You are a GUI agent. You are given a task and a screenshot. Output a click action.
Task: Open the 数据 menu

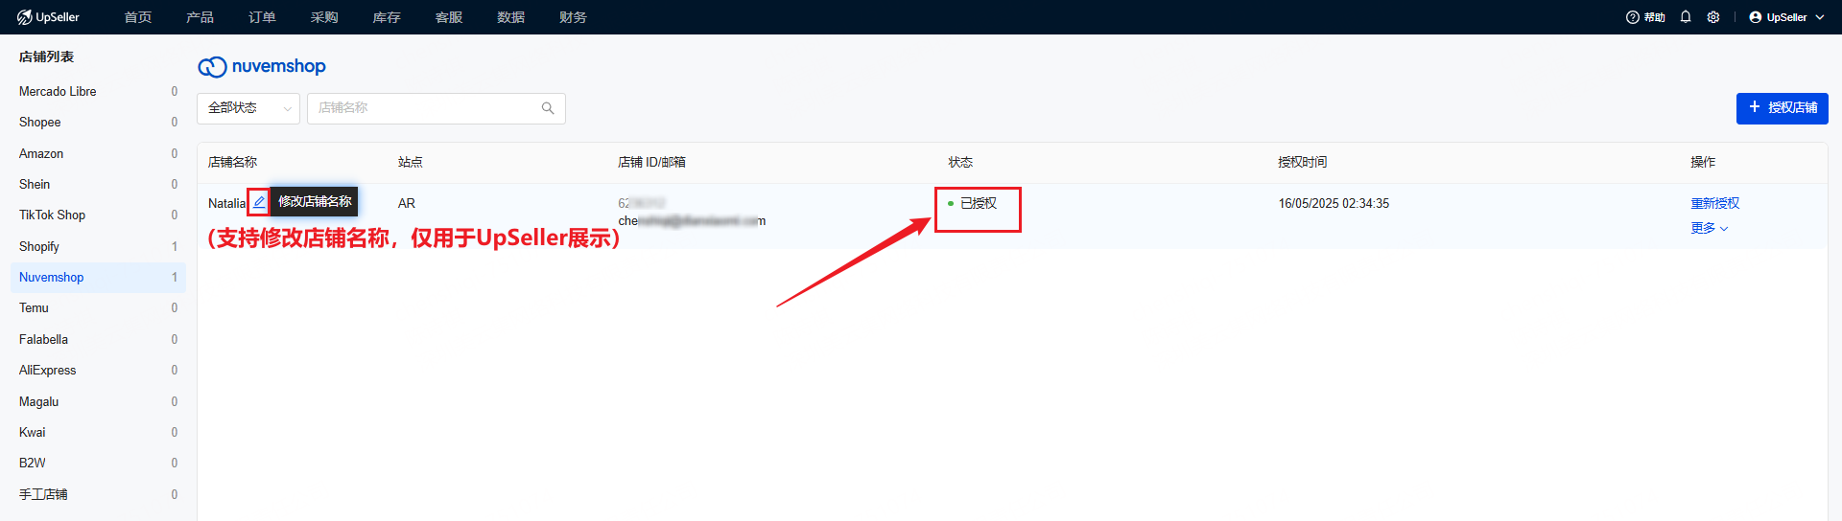510,17
